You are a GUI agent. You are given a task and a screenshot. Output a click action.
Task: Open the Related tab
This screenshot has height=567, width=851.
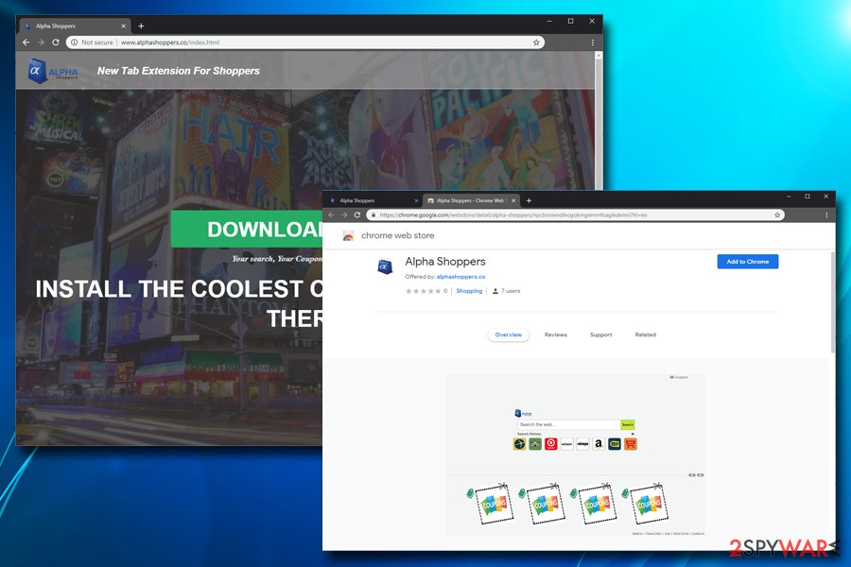645,335
